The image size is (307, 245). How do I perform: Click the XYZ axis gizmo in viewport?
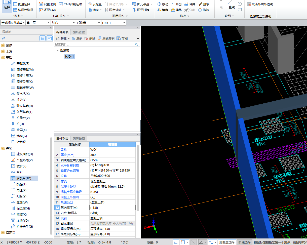(x=152, y=225)
